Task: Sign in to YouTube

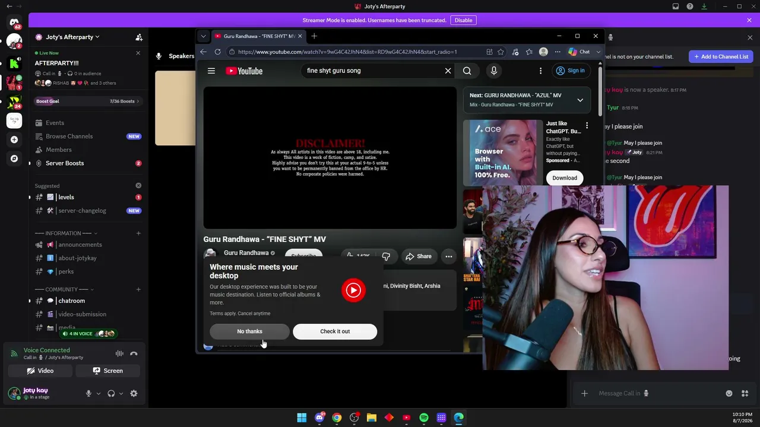Action: click(570, 71)
